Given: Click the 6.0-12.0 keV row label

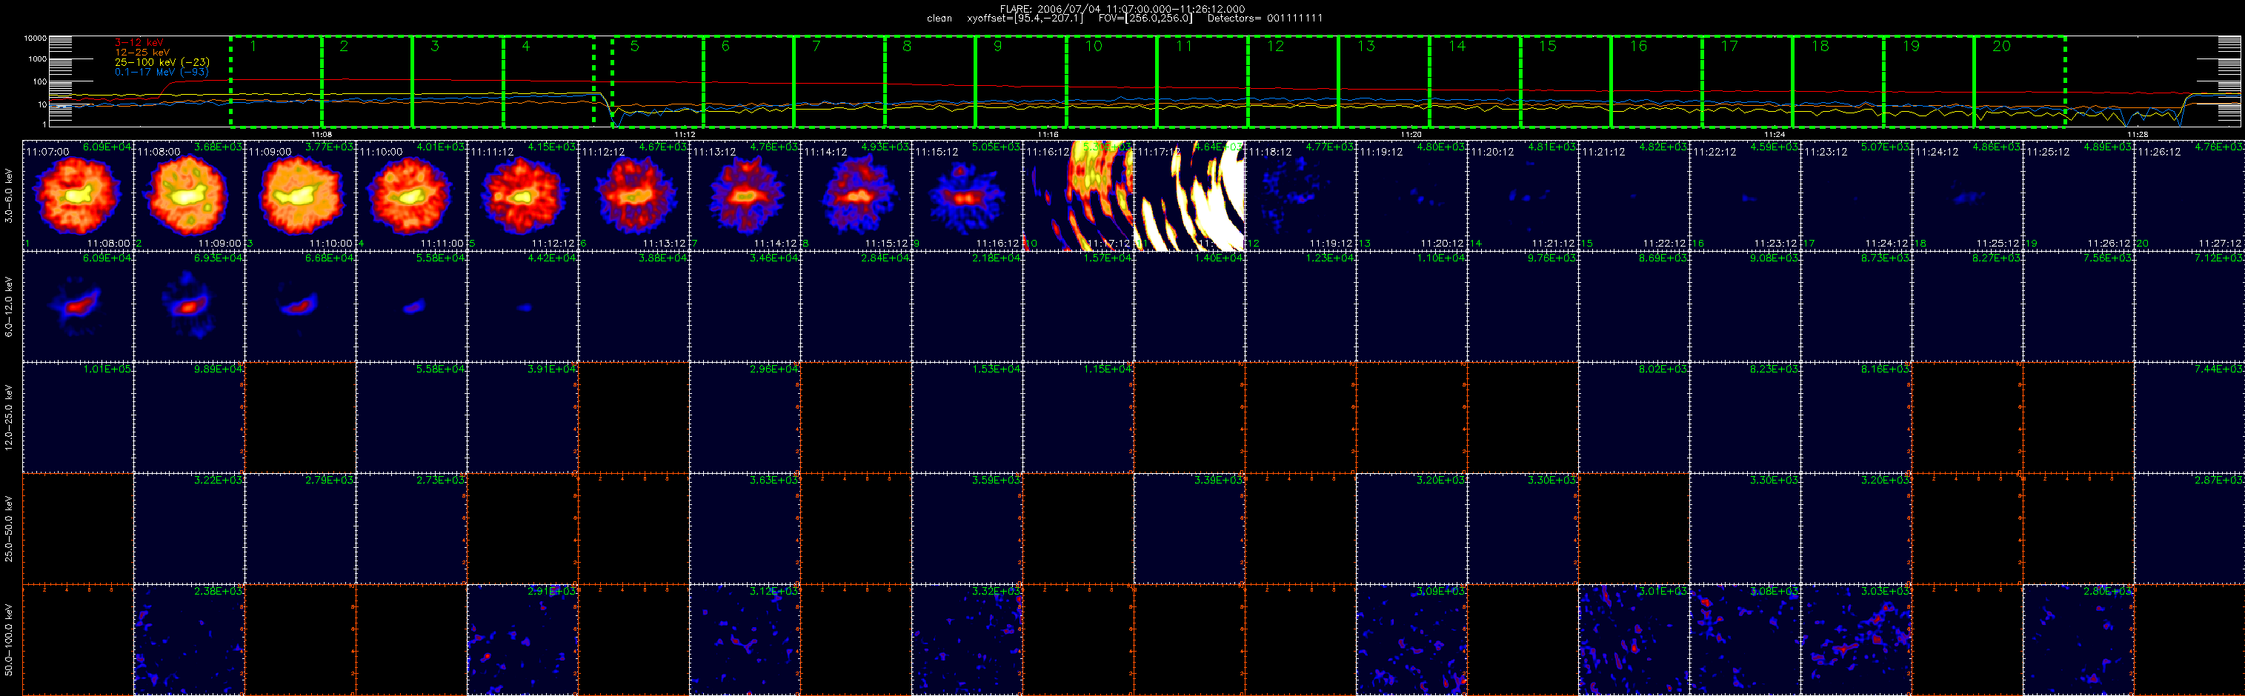Looking at the screenshot, I should 9,307.
